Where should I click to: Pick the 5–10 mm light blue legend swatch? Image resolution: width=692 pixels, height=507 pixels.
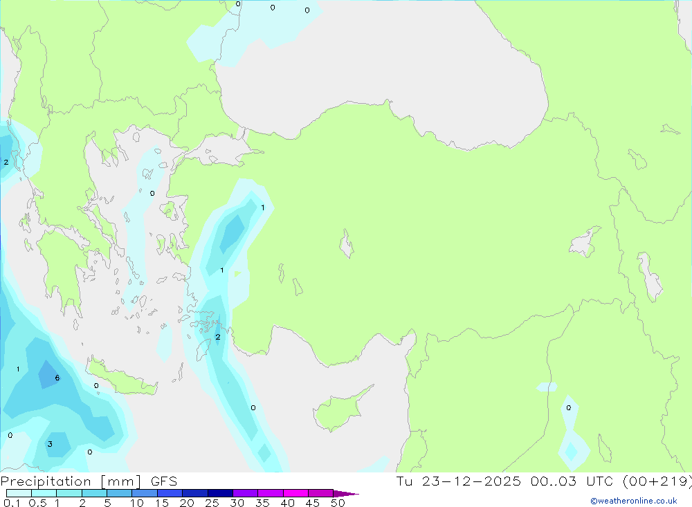point(119,493)
